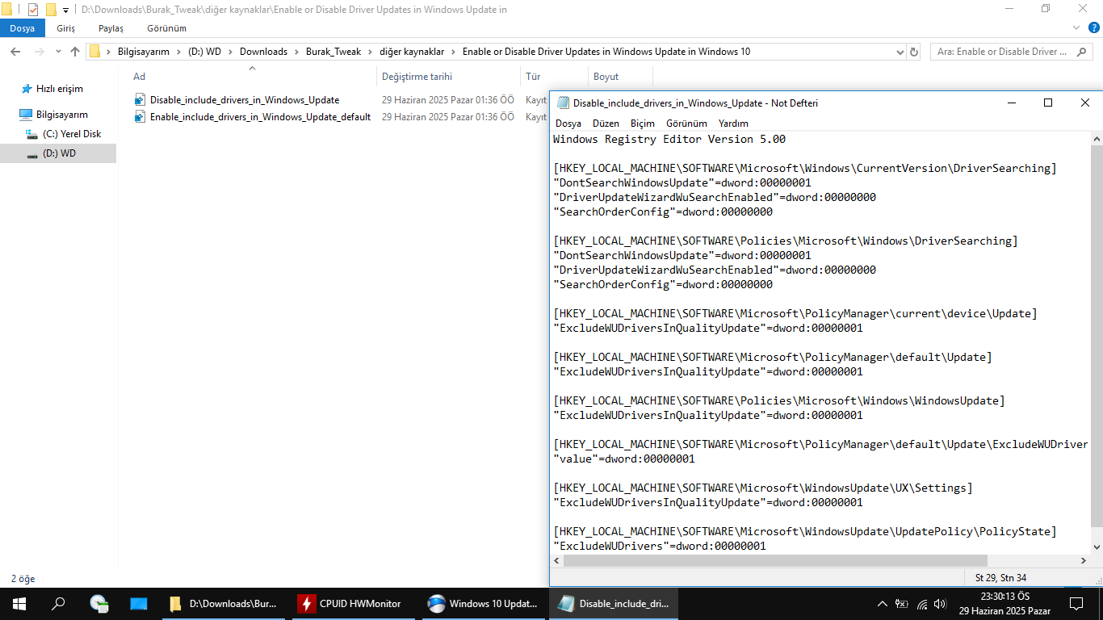Open the Dosya tab in File Explorer ribbon
1103x620 pixels.
[x=23, y=28]
